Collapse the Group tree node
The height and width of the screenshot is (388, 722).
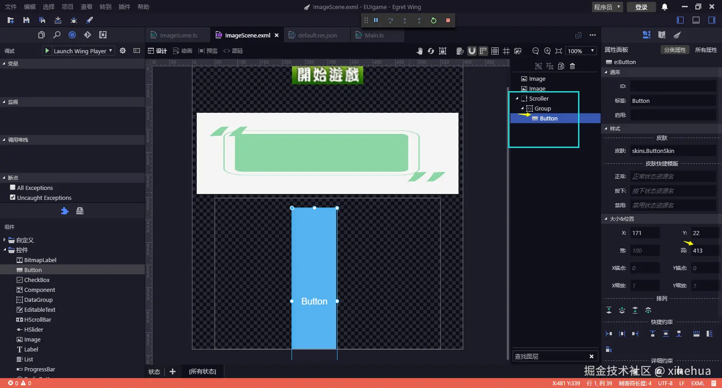(x=523, y=108)
